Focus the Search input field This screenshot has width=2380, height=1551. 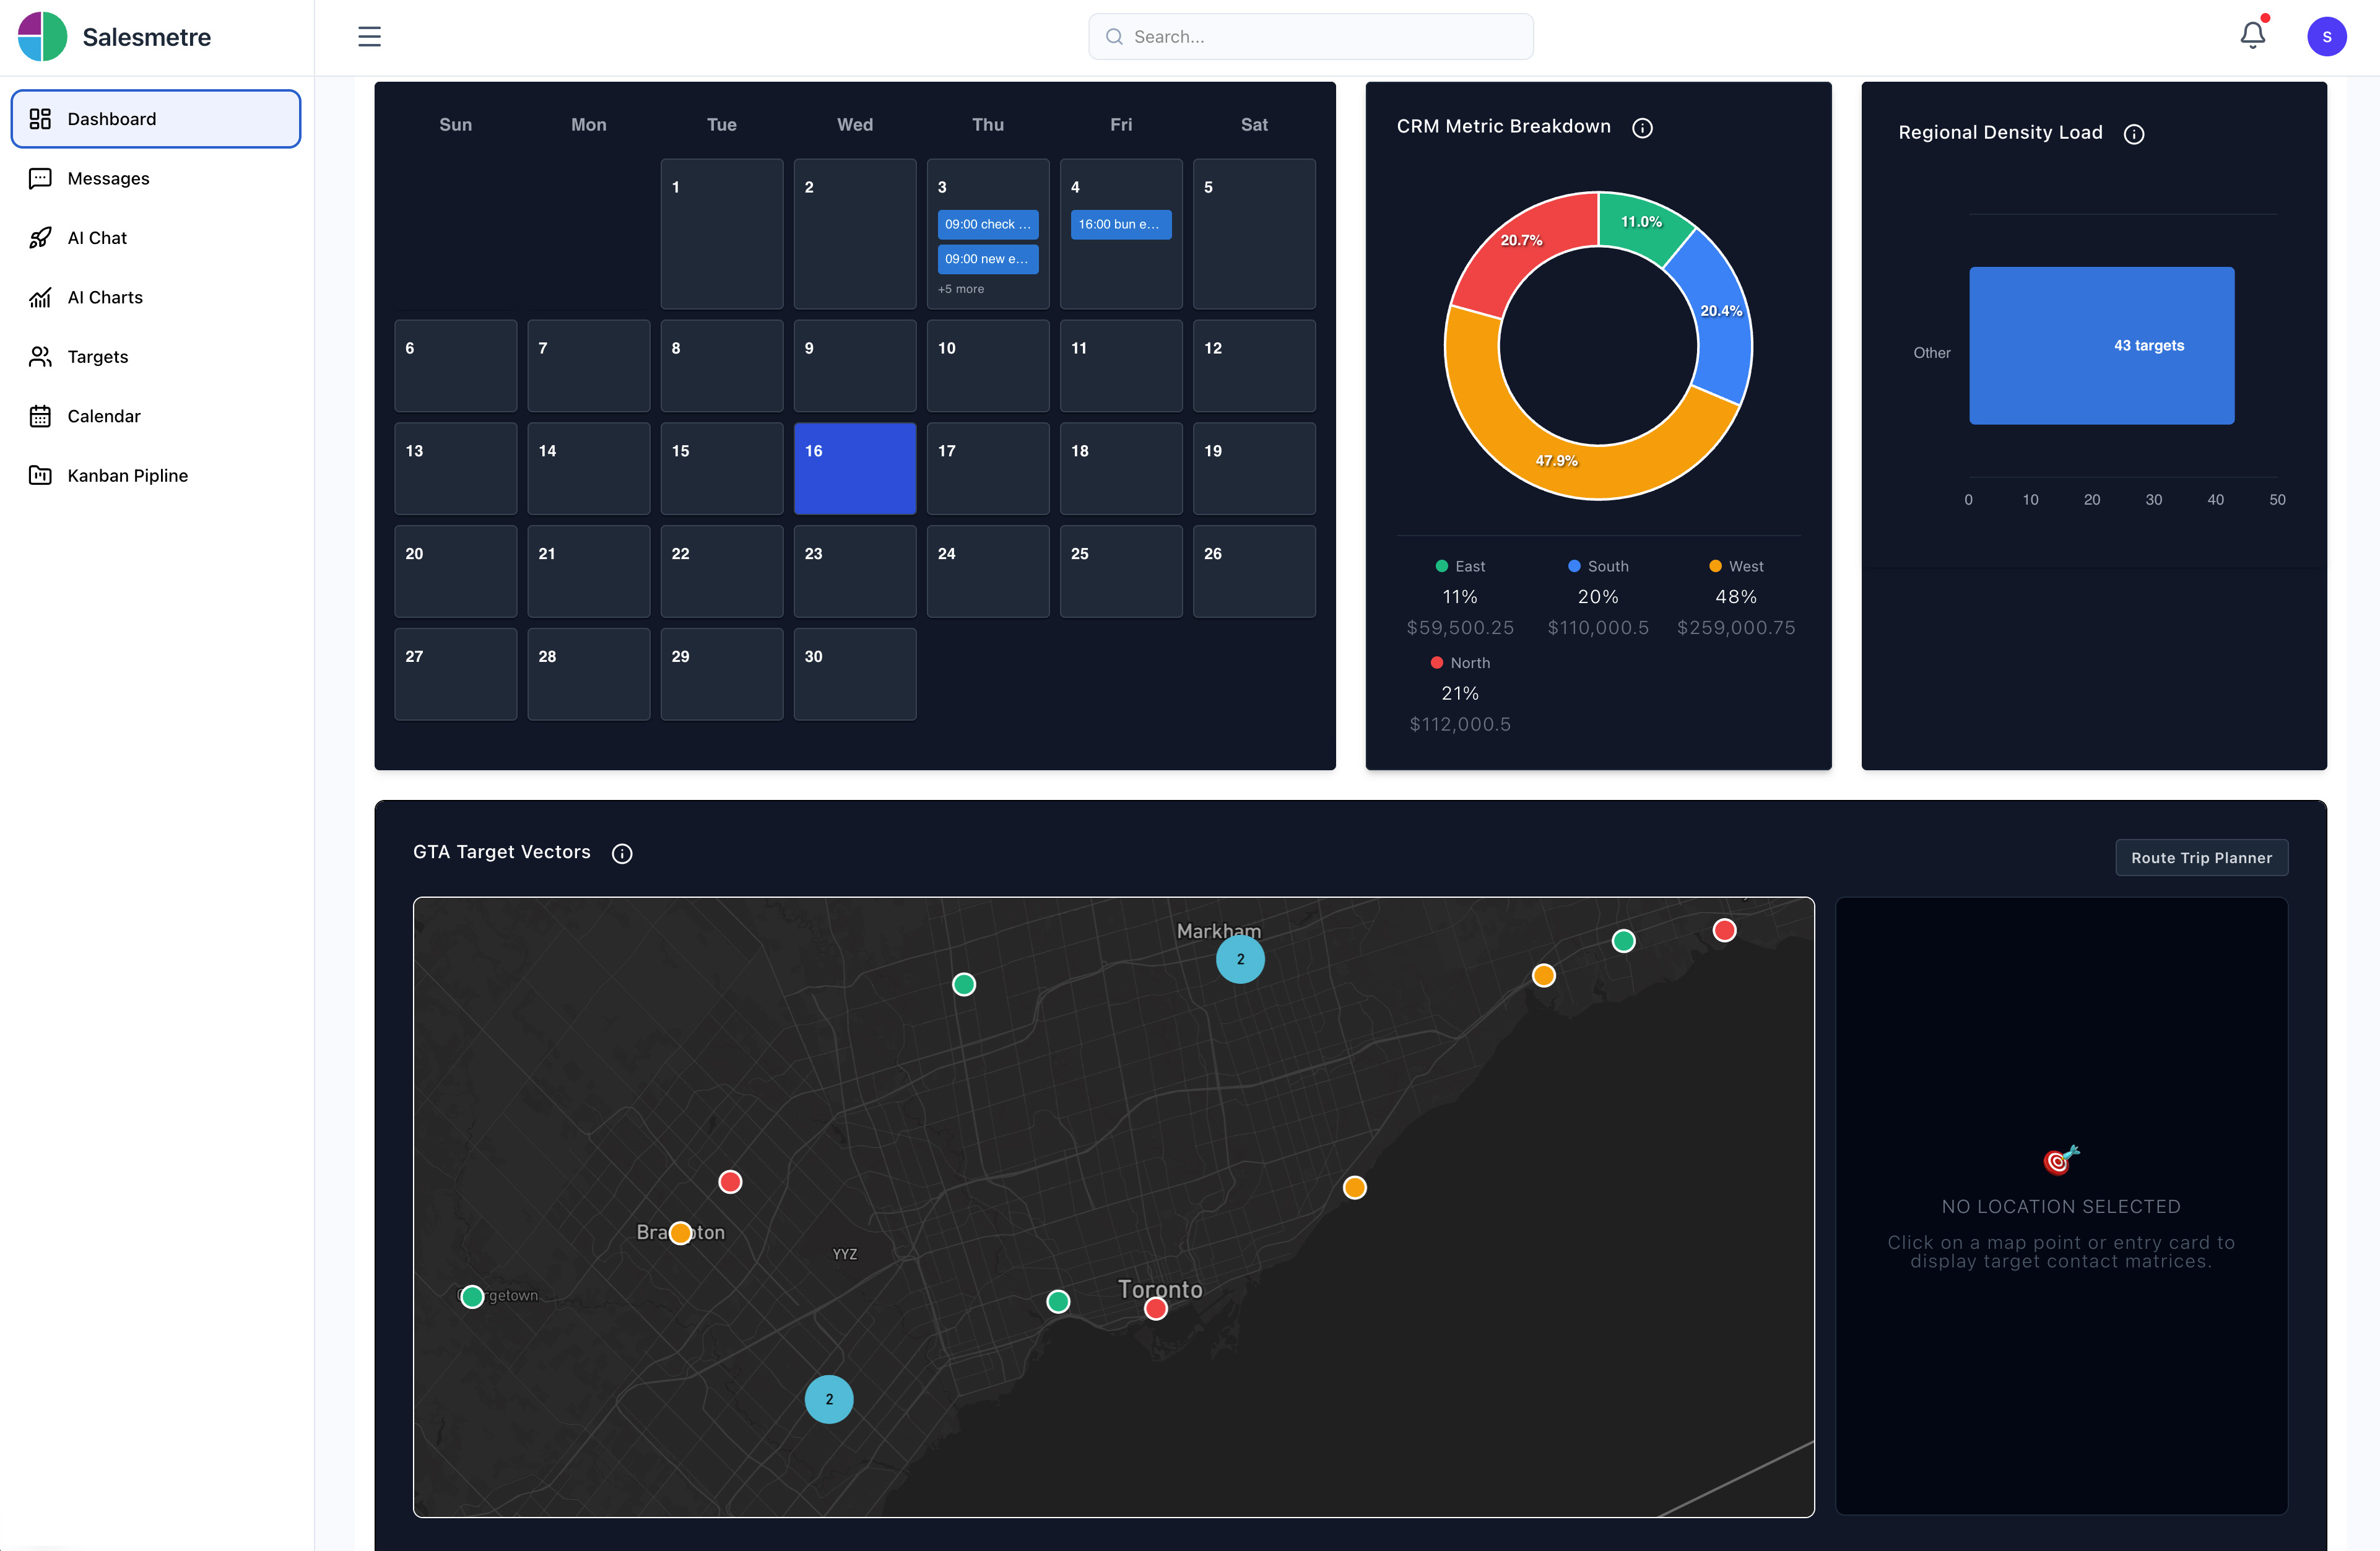[1310, 37]
